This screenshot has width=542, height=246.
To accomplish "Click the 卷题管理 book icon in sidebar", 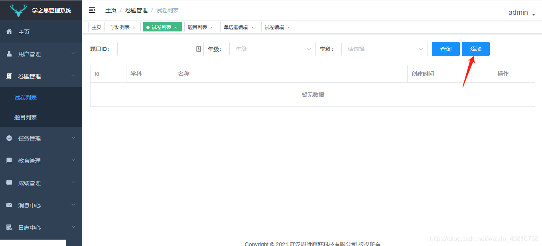I will (x=9, y=76).
